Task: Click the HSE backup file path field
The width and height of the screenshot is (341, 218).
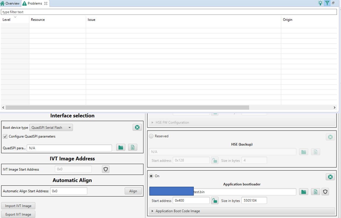Action: point(223,152)
